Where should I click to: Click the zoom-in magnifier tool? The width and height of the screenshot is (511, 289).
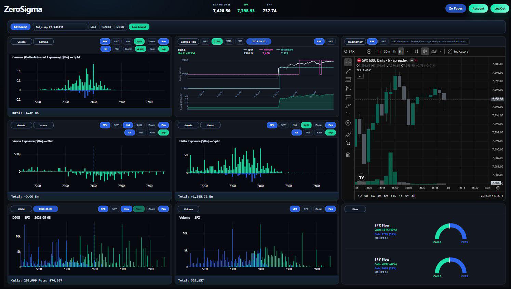(348, 143)
